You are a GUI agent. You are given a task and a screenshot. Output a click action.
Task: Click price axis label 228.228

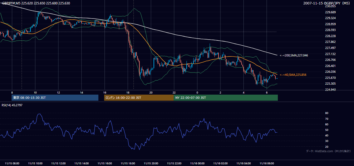click(330, 36)
